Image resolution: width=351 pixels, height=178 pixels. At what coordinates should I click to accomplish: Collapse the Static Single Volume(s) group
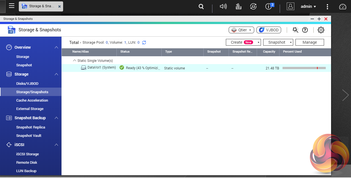(x=75, y=60)
